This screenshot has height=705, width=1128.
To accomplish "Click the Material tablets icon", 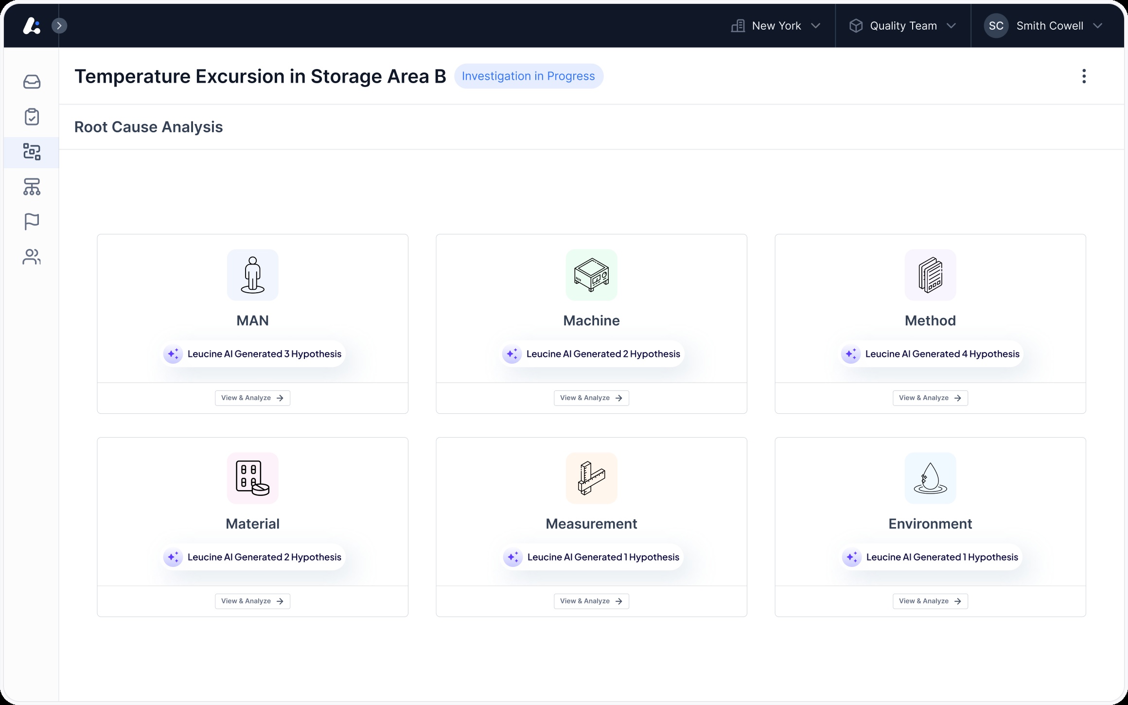I will coord(253,478).
